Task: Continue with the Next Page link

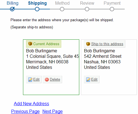Action: pos(52,112)
